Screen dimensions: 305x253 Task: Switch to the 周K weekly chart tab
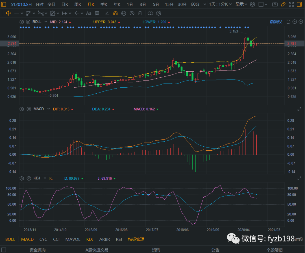[78, 5]
